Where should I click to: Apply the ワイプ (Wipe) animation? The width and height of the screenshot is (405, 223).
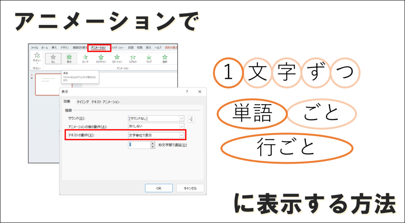pyautogui.click(x=149, y=58)
